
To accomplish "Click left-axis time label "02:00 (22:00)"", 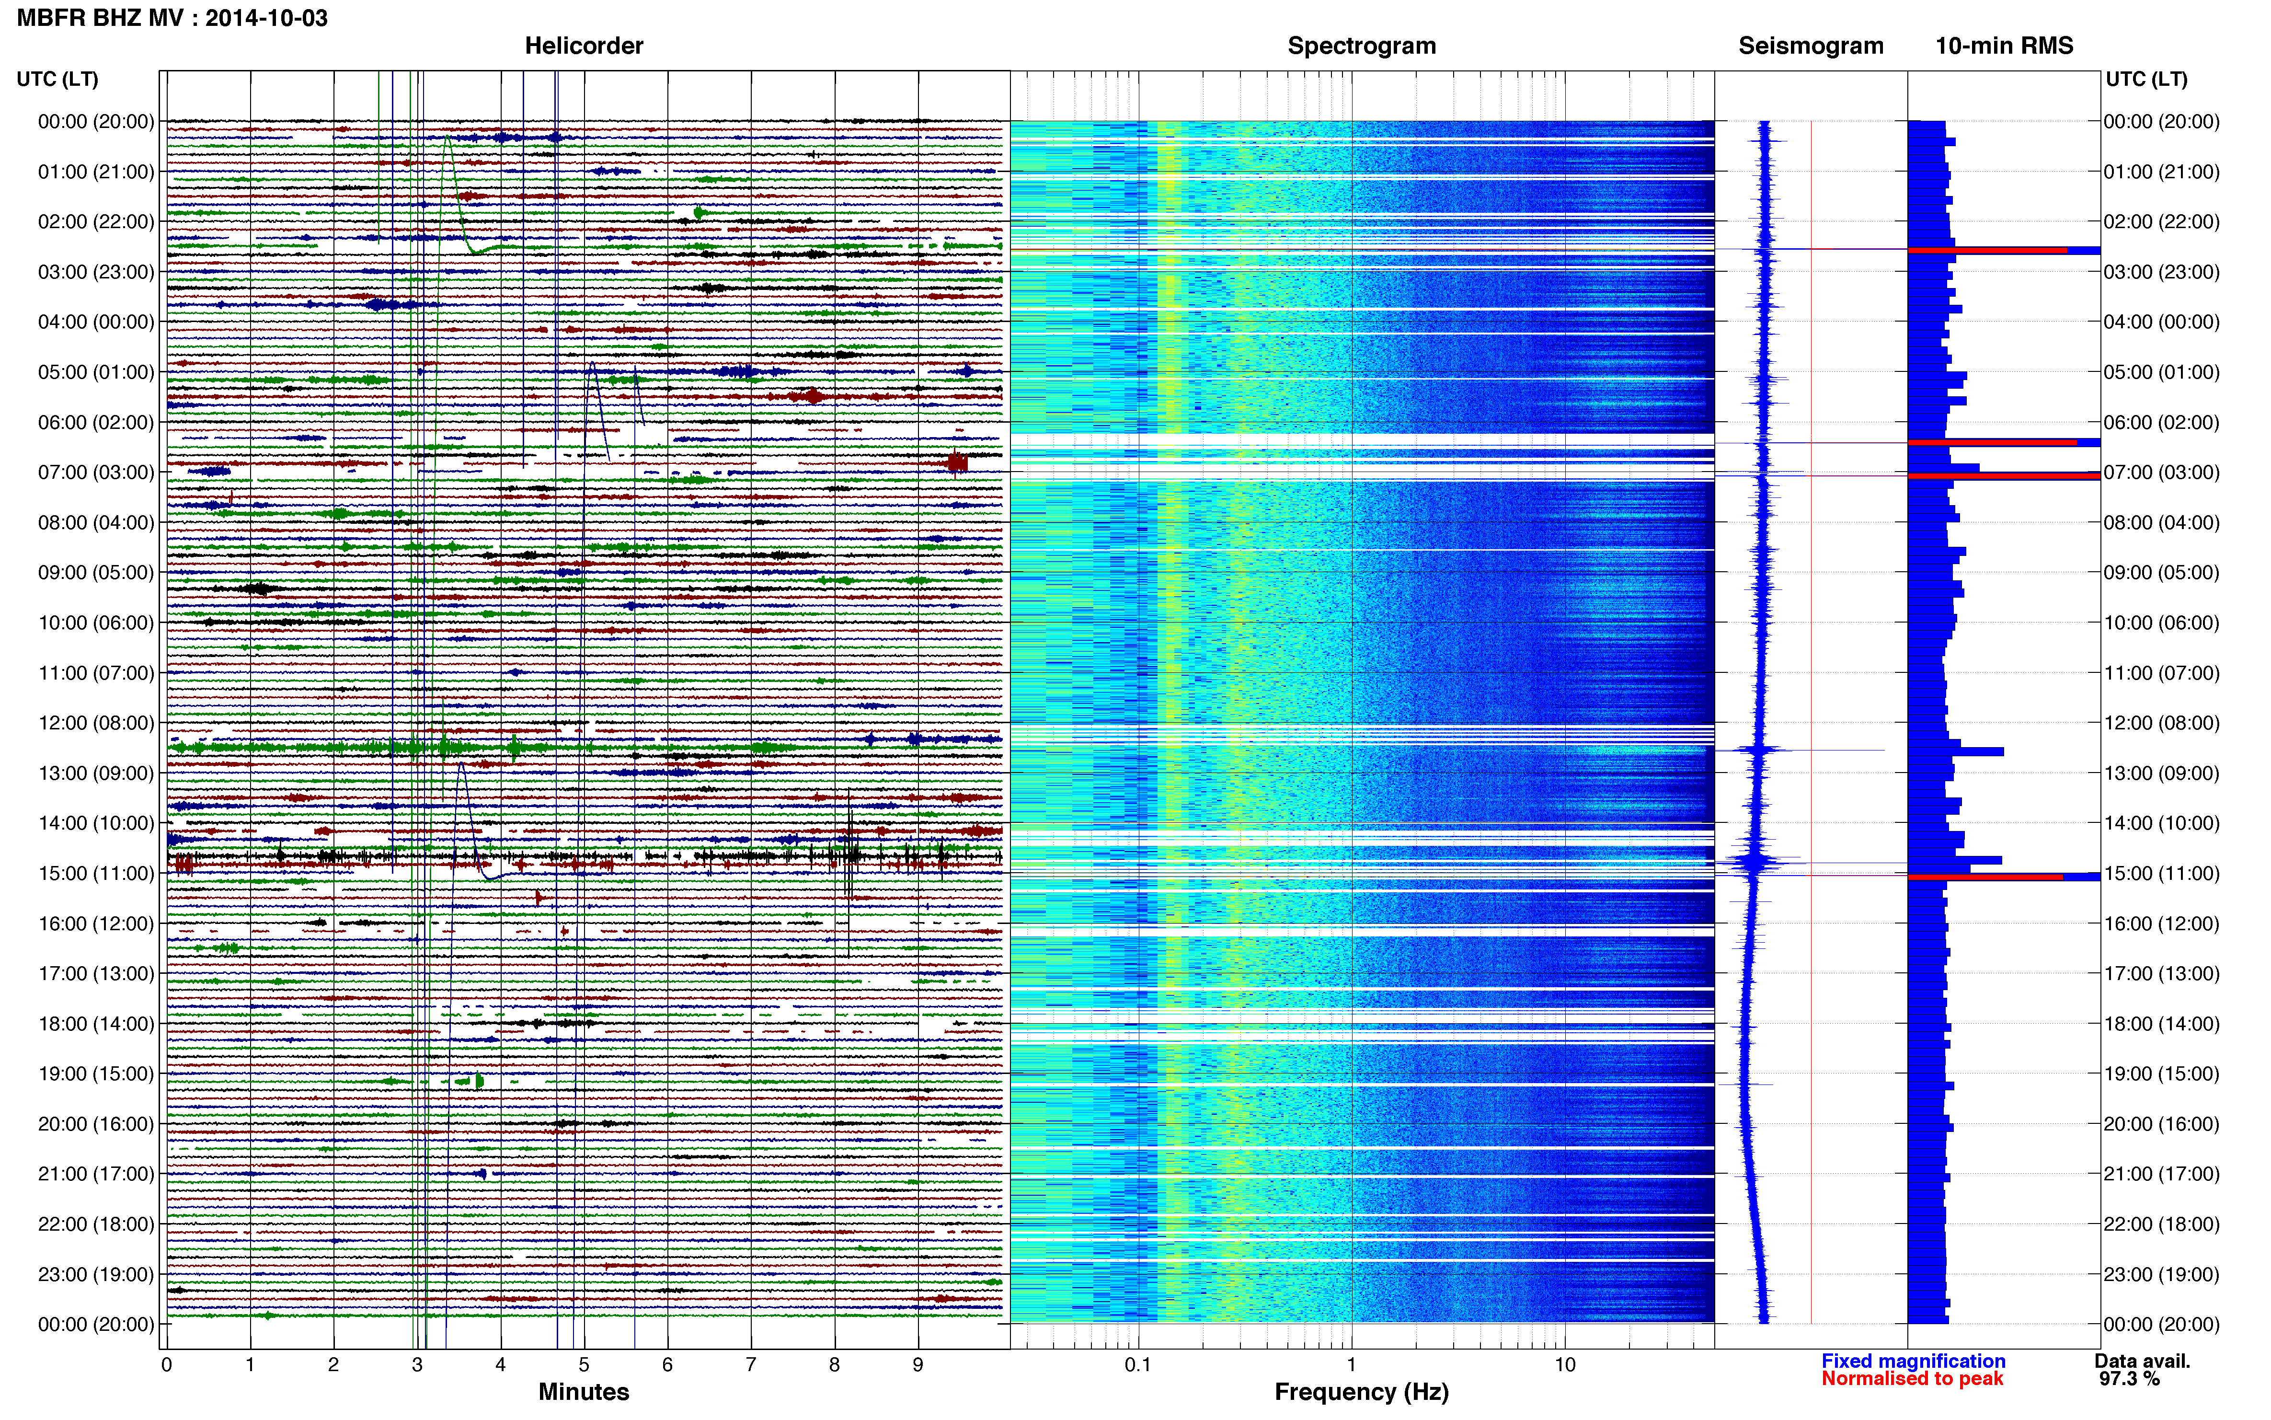I will (x=96, y=221).
